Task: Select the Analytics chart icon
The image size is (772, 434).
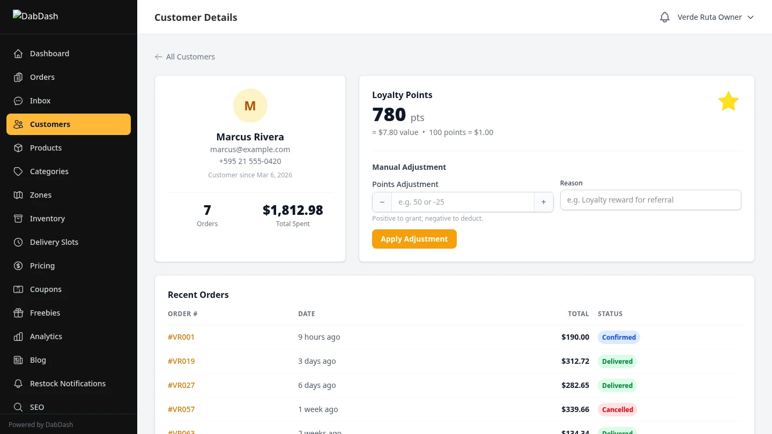Action: click(x=18, y=336)
